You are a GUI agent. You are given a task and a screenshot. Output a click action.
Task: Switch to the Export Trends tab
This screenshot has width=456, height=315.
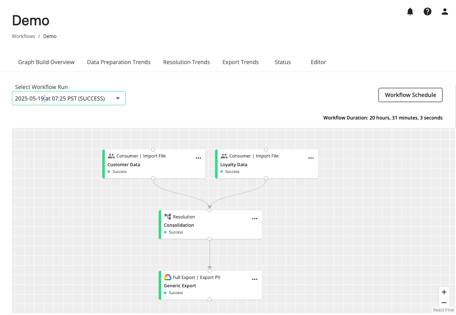pos(240,62)
